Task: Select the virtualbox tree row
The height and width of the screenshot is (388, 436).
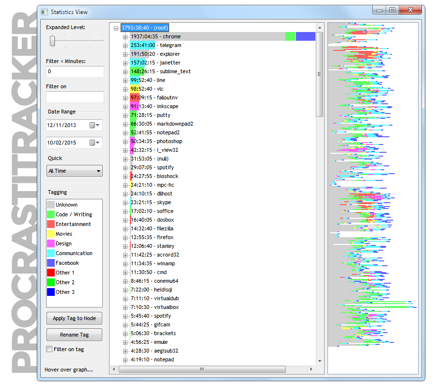Action: pos(155,307)
